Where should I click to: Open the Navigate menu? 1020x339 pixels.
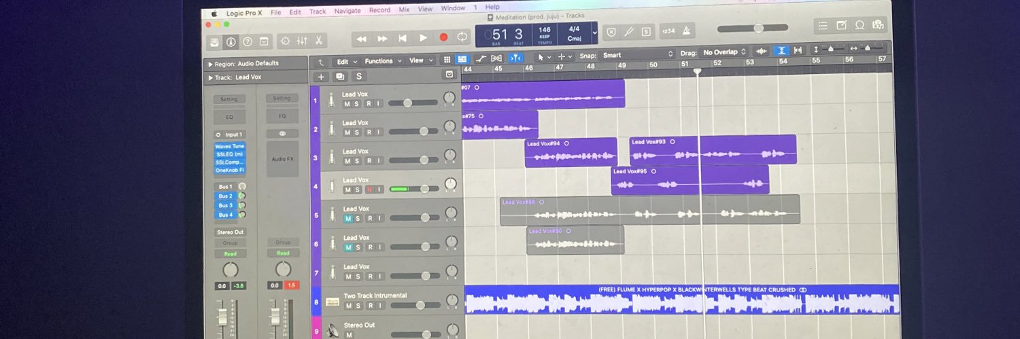click(347, 11)
